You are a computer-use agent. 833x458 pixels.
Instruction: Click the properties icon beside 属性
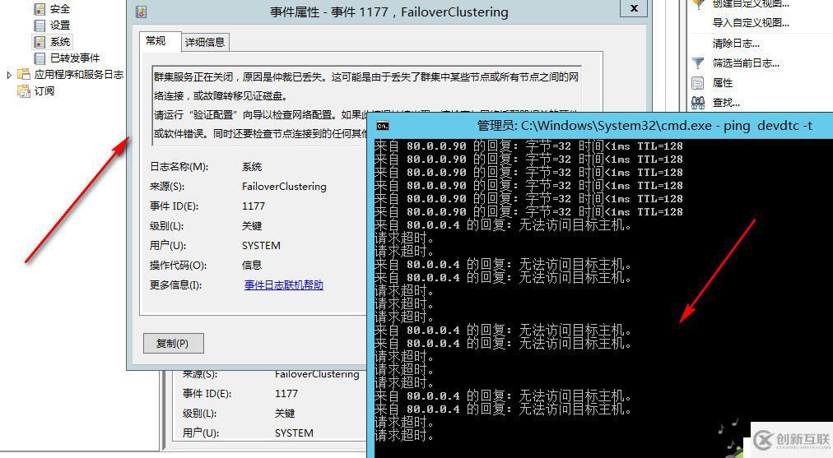698,83
